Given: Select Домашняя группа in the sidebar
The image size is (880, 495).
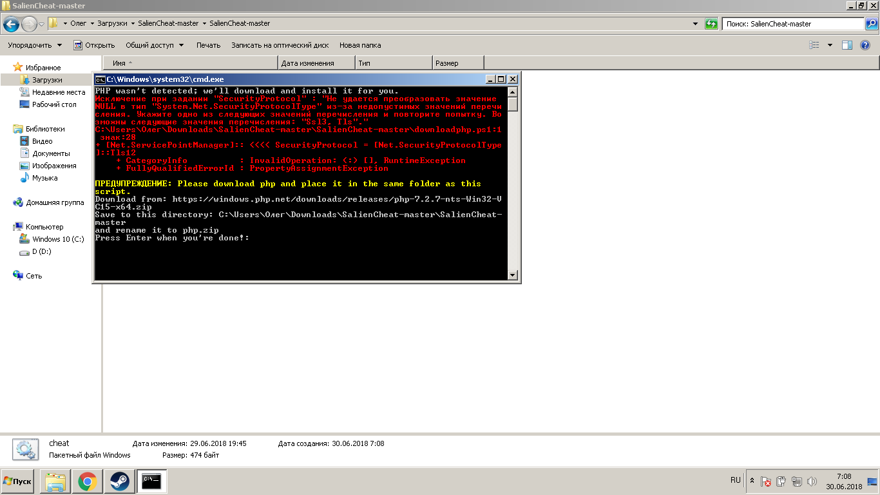Looking at the screenshot, I should [55, 202].
